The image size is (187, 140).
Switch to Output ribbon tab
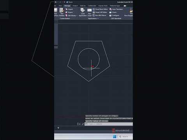(x=75, y=6)
